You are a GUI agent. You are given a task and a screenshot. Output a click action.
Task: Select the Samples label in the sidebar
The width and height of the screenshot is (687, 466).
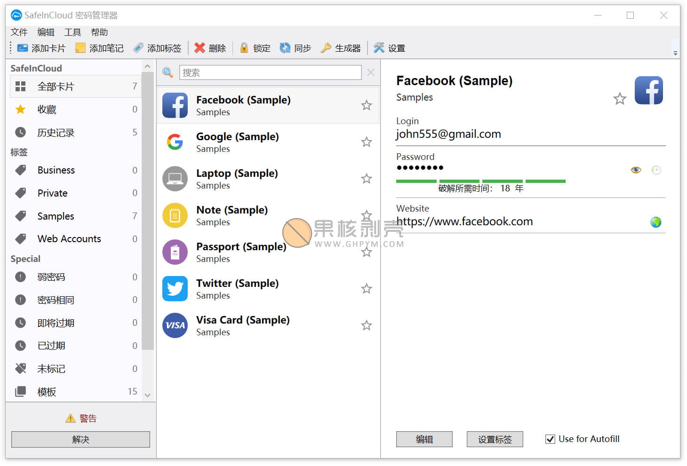pos(75,216)
